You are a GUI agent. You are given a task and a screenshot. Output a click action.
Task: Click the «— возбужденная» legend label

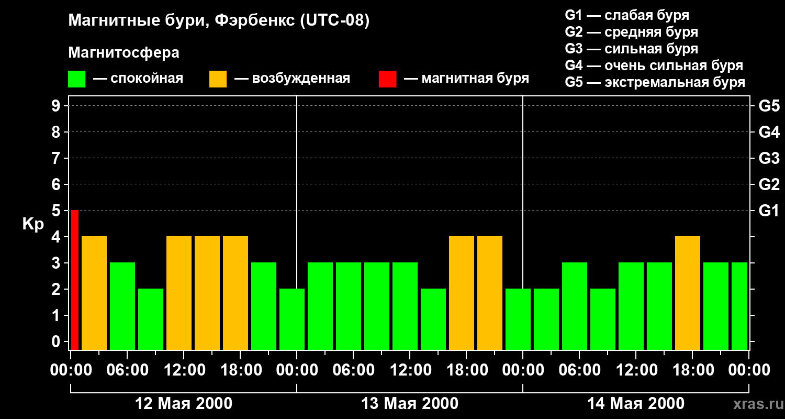click(x=292, y=79)
